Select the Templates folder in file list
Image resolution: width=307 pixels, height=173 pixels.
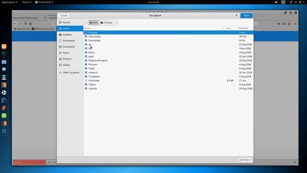(168, 76)
